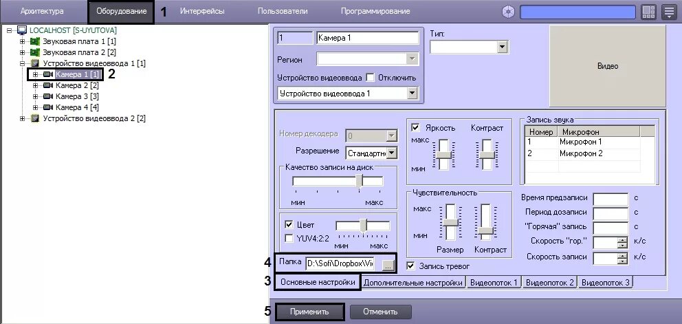682x324 pixels.
Task: Click the camera icon of Камера 4
Action: click(48, 107)
